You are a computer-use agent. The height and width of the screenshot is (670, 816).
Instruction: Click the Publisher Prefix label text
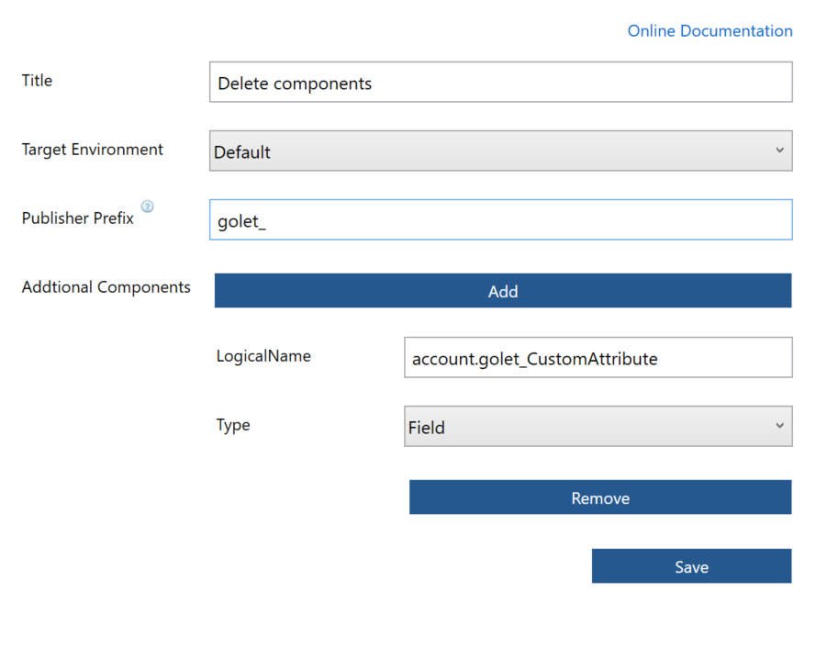point(78,218)
